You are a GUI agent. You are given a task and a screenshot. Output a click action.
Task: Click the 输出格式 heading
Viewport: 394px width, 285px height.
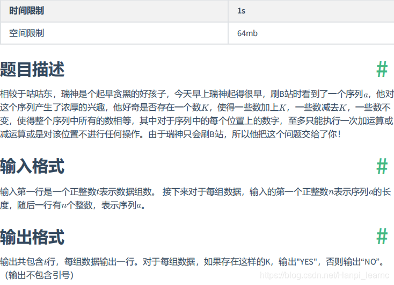(32, 237)
